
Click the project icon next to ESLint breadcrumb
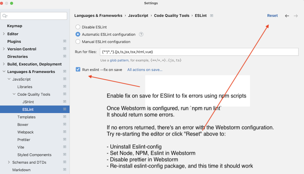point(212,16)
